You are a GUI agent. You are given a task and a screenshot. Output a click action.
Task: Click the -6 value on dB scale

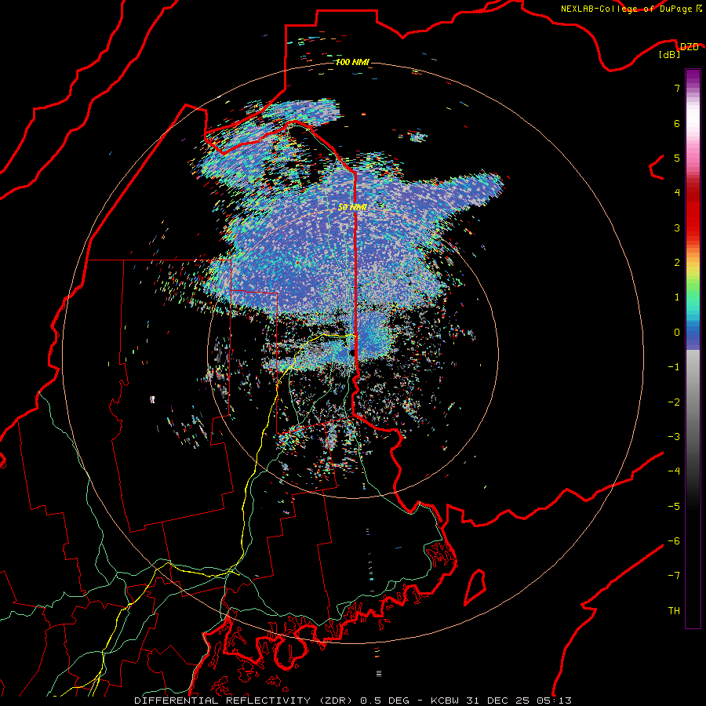(x=674, y=541)
